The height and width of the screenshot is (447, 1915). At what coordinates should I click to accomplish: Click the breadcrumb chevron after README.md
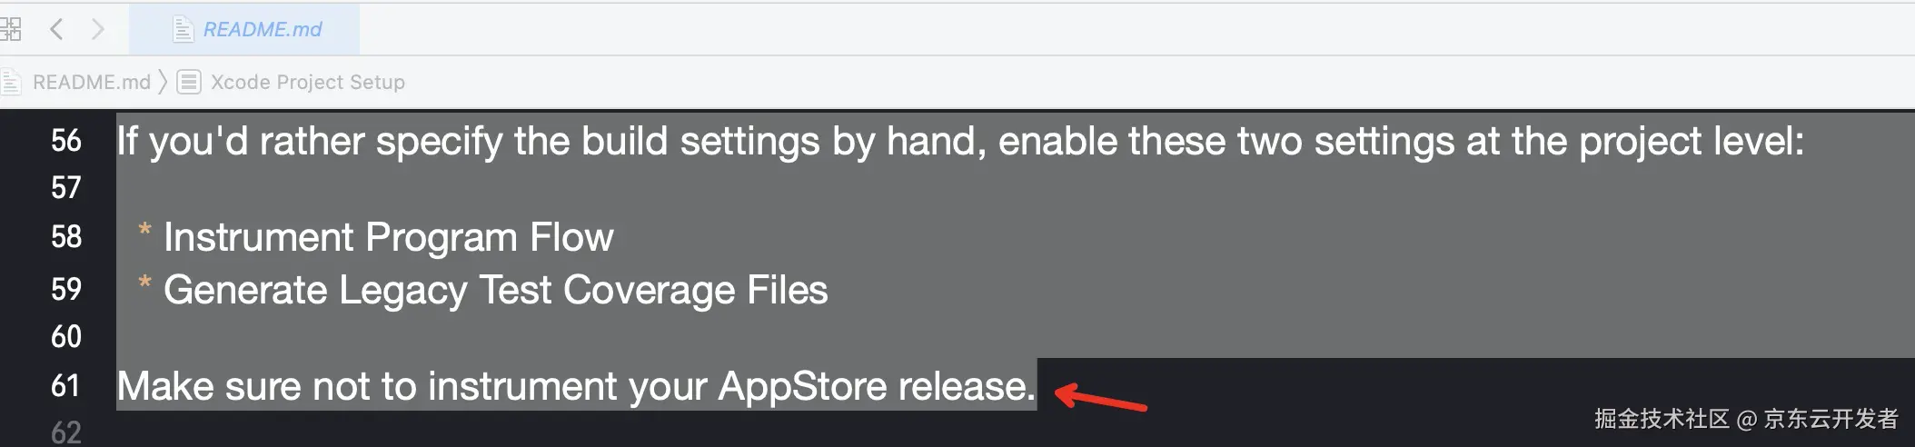click(x=164, y=82)
